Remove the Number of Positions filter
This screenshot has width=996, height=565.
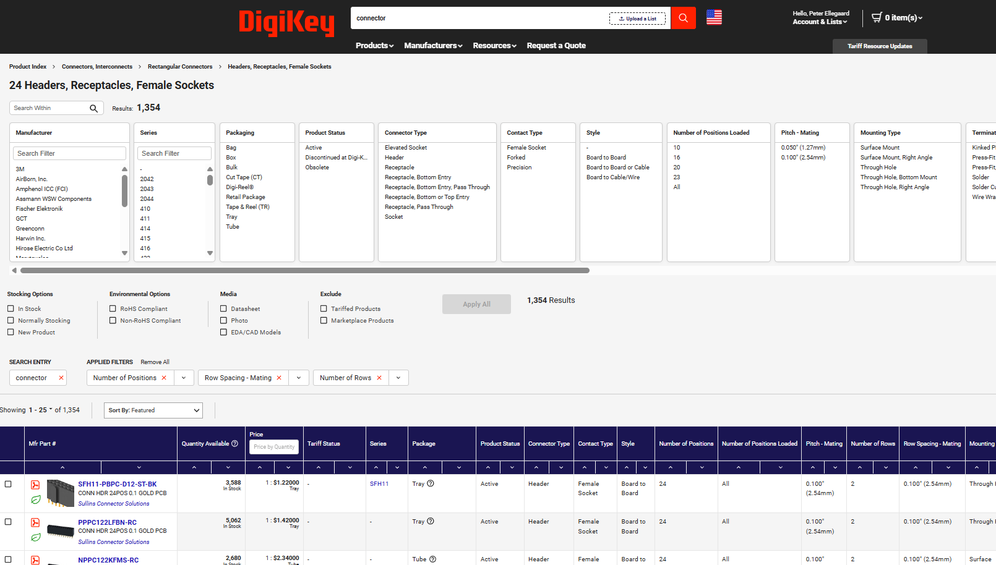point(164,378)
